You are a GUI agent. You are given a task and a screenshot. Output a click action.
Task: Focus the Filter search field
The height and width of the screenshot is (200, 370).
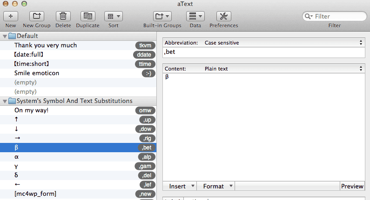[x=334, y=16]
